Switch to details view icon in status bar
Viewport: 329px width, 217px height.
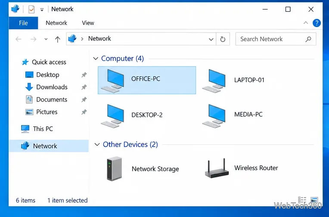(302, 200)
